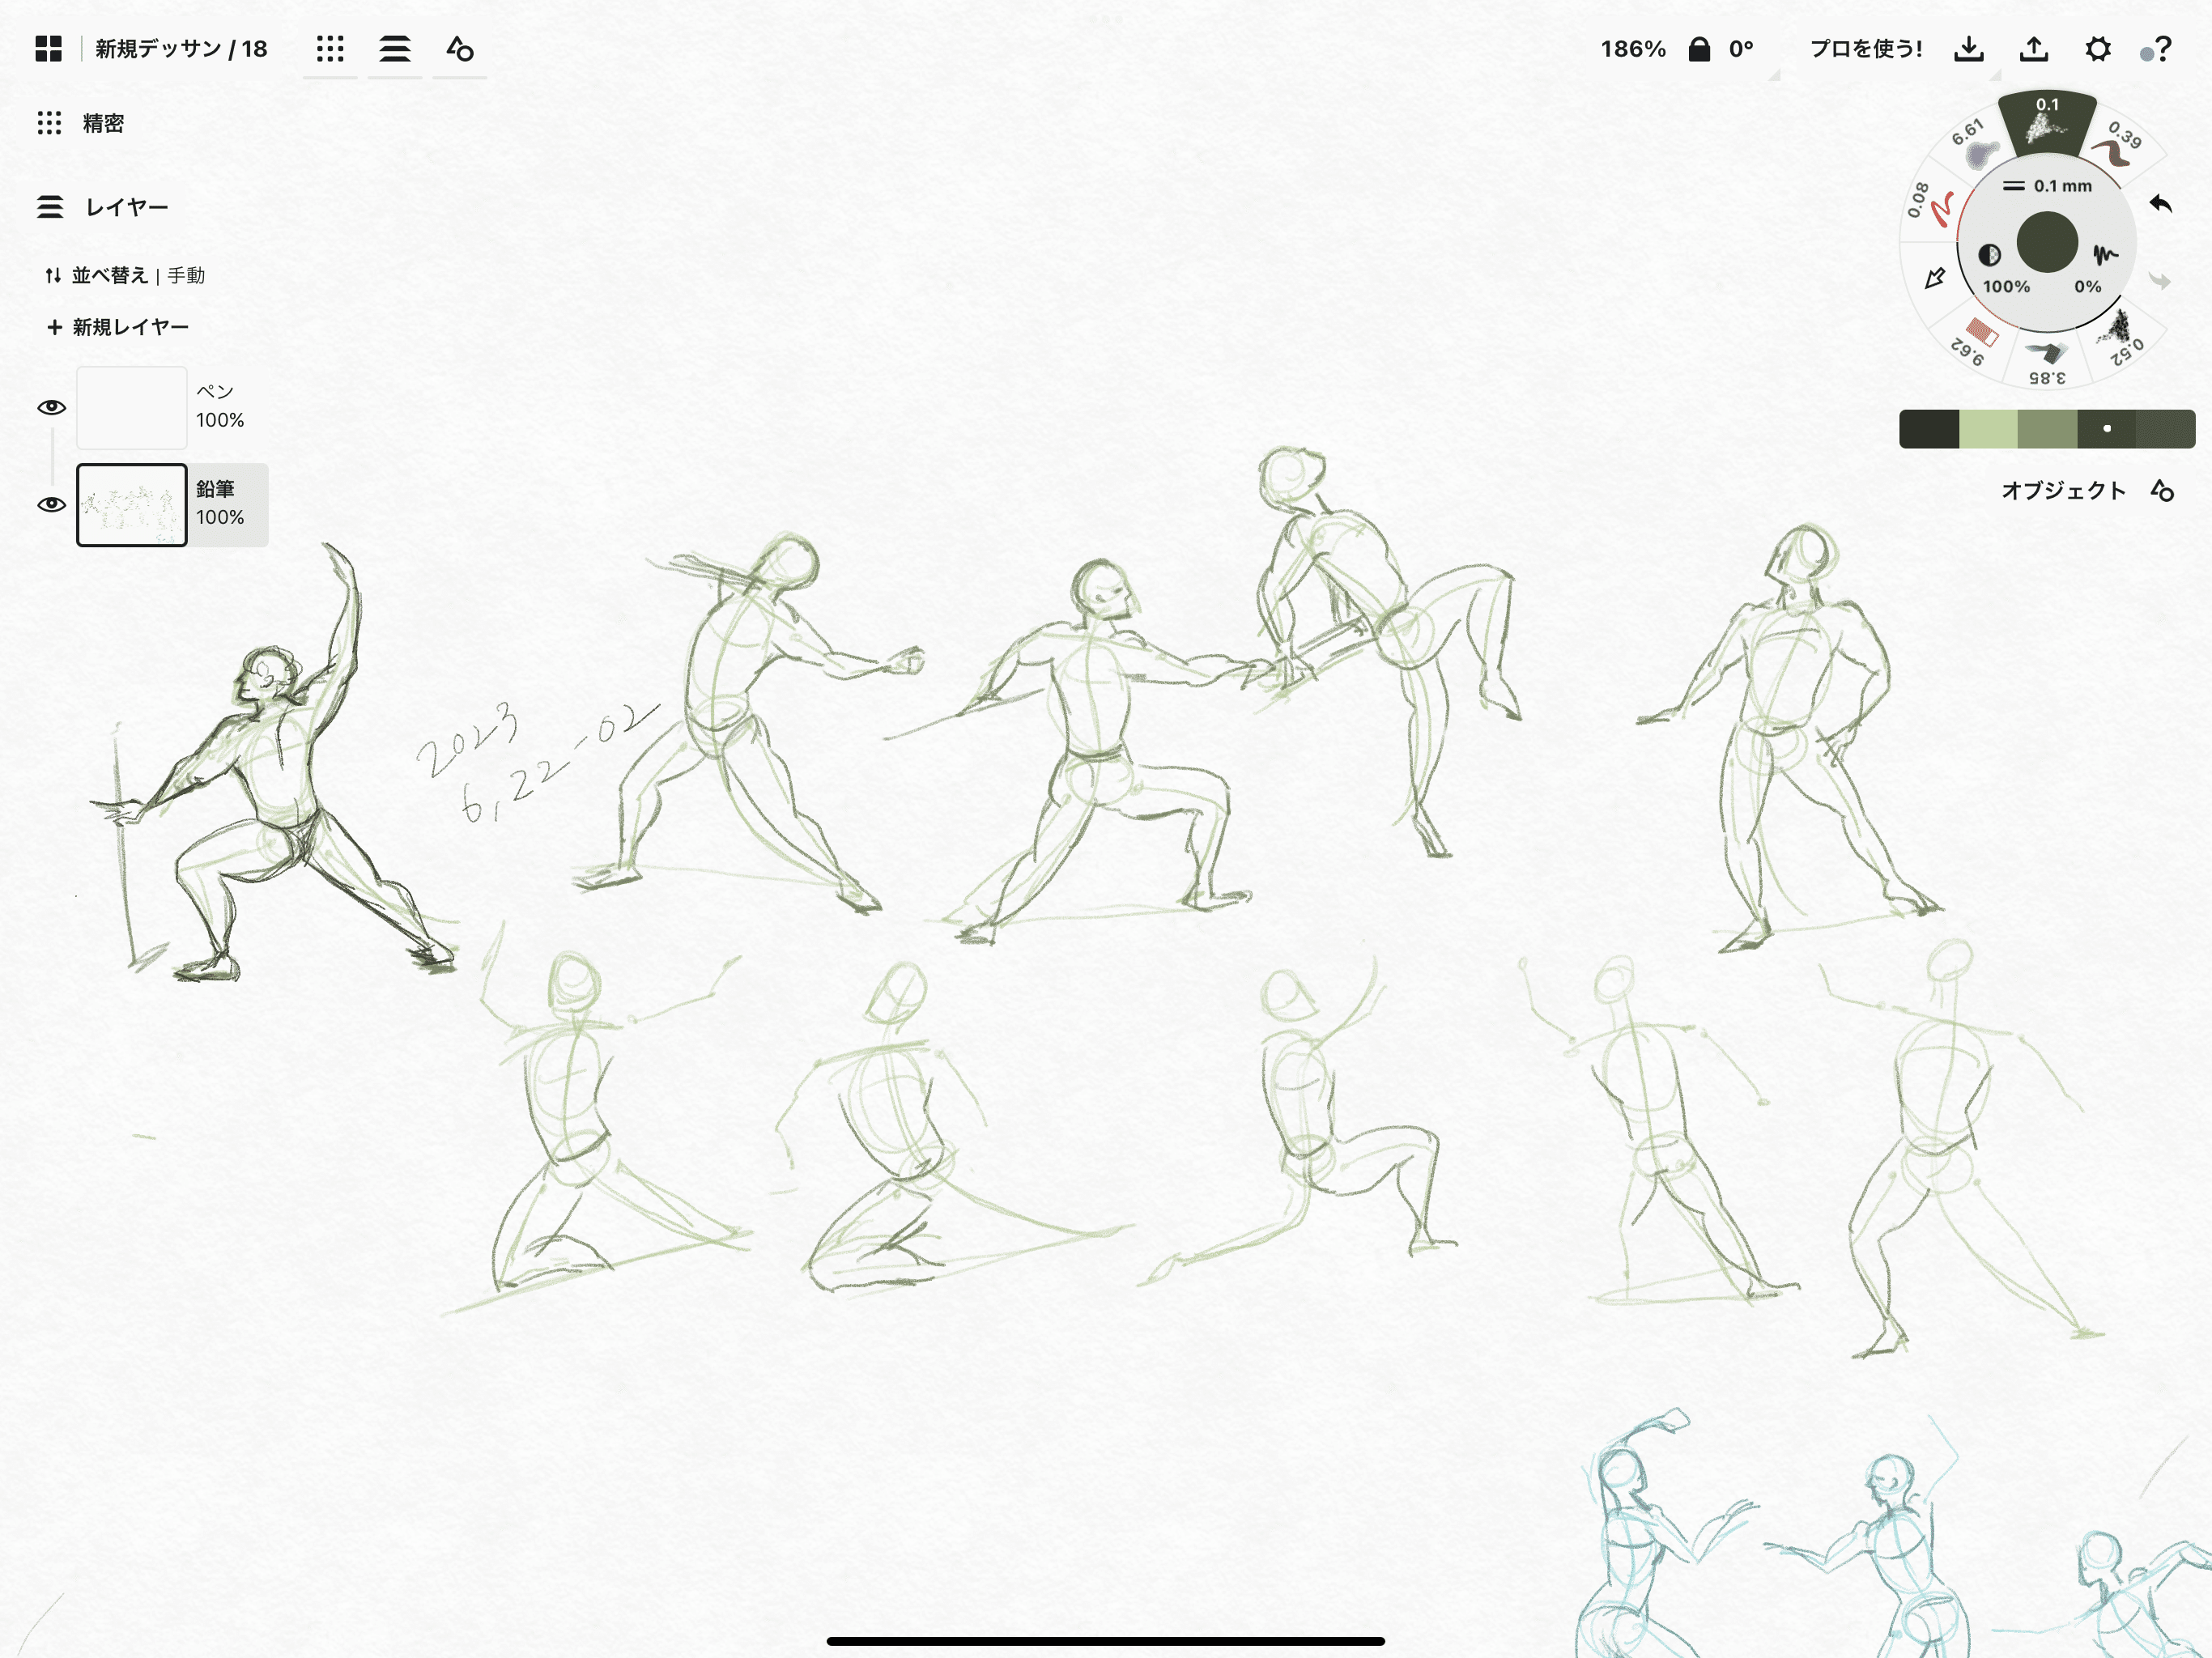Screen dimensions: 2212x1658
Task: Open the import download icon
Action: click(x=1968, y=49)
